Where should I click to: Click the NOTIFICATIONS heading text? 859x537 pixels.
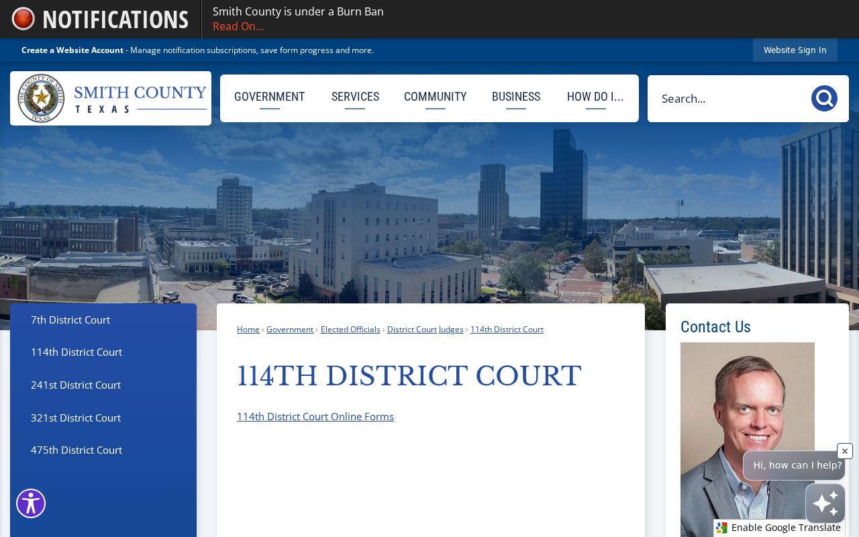(x=115, y=19)
